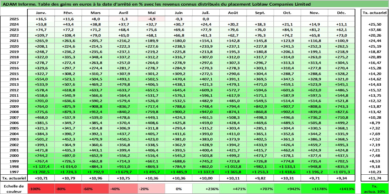Click the Mars column header
Image resolution: width=389 pixels, height=194 pixels.
[95, 13]
